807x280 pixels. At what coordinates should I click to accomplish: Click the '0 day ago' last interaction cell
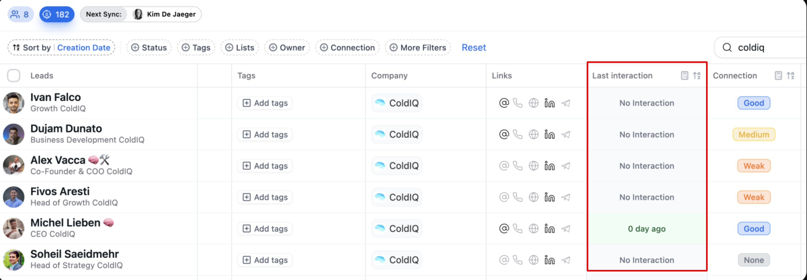click(647, 229)
